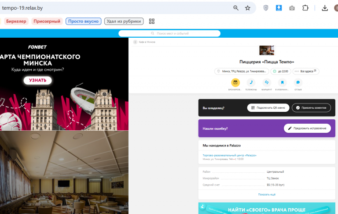Open the Биркелер bookmark
Viewport: 338px width, 214px height.
(16, 21)
